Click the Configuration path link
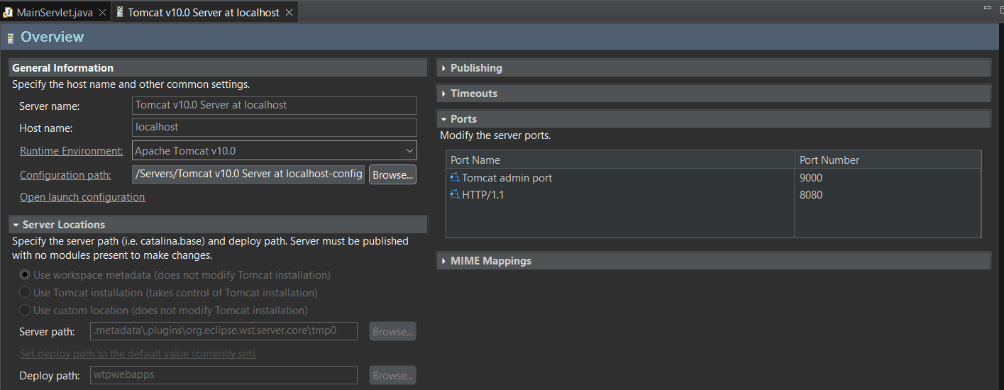 point(65,175)
